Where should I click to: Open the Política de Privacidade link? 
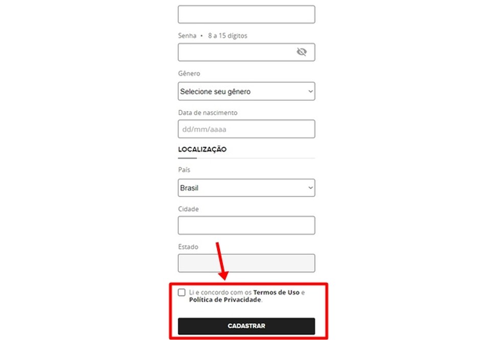[225, 300]
